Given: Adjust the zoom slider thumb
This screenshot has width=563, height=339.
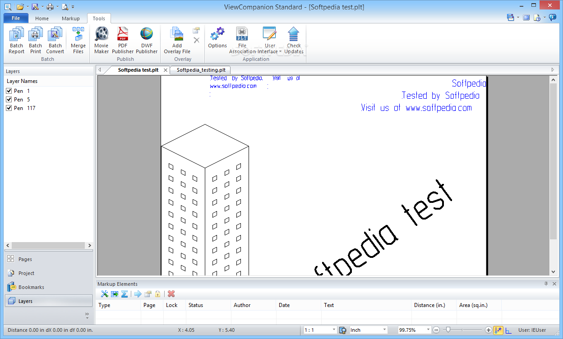Looking at the screenshot, I should [448, 330].
